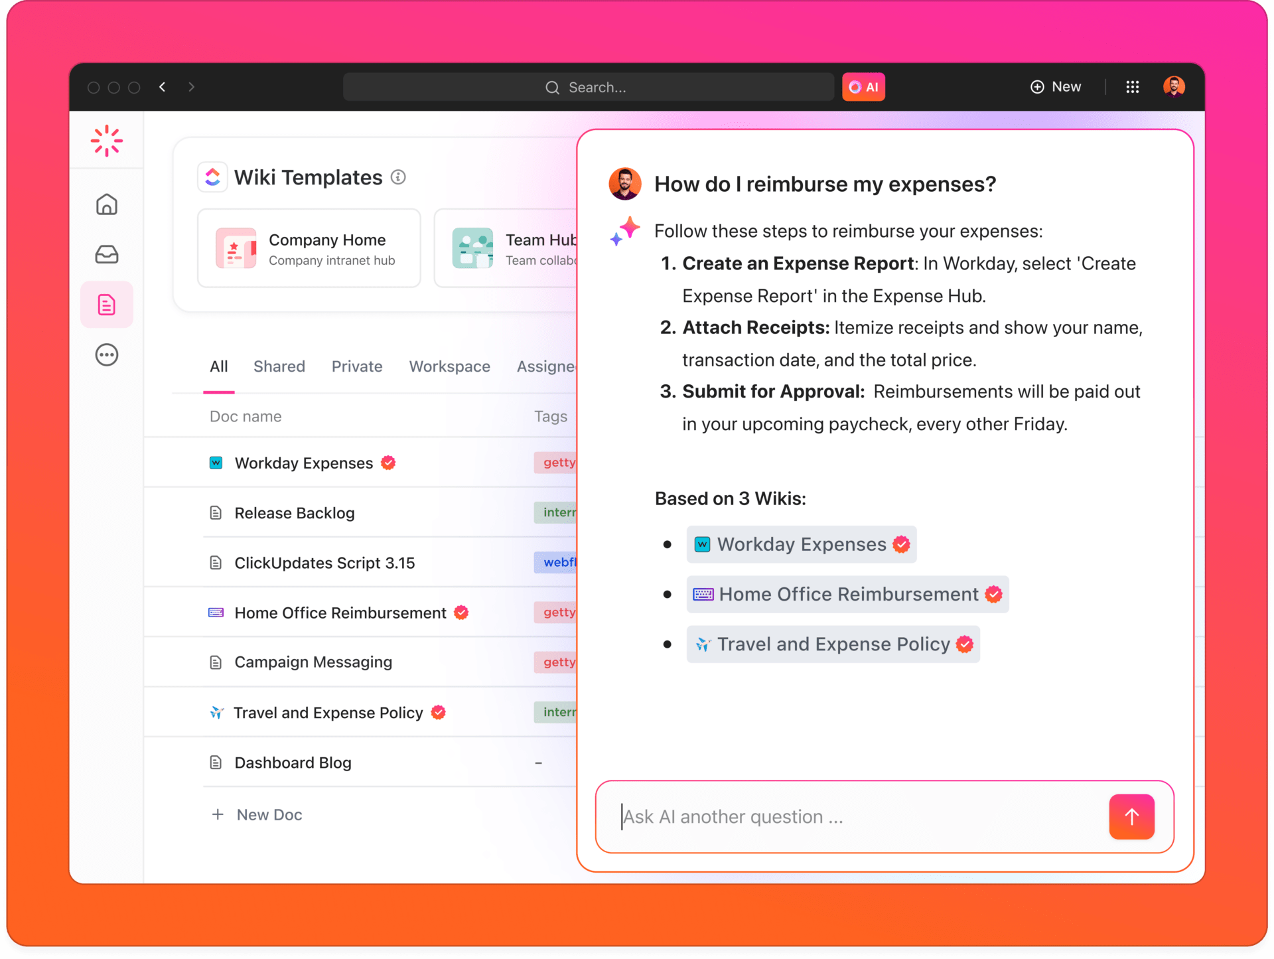Click verified badge on Travel and Expense row
1274x959 pixels.
(438, 713)
